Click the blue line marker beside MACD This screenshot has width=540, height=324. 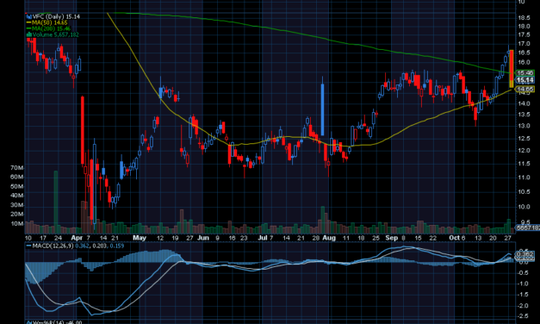click(x=29, y=246)
